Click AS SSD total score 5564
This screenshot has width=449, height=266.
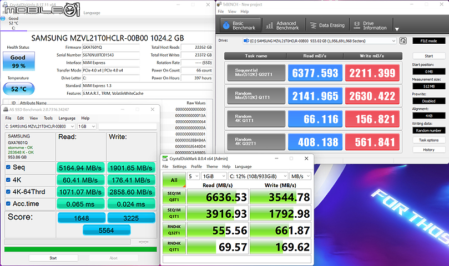[x=107, y=230]
